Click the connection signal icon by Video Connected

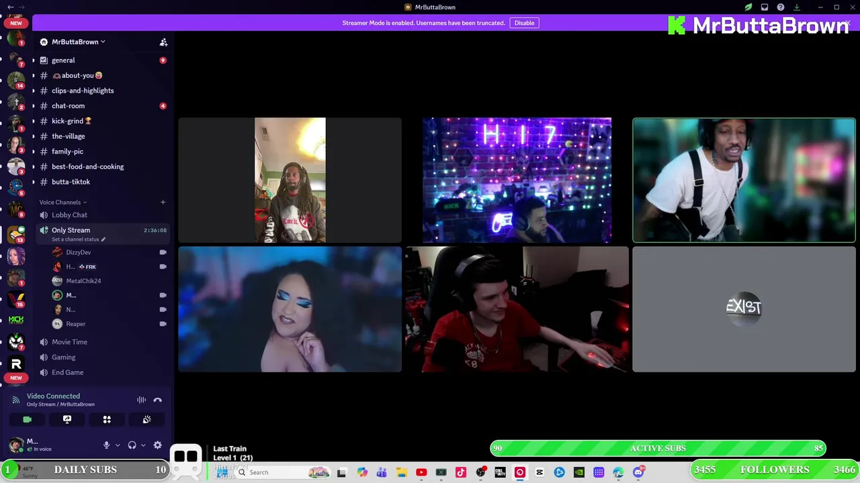[x=16, y=400]
